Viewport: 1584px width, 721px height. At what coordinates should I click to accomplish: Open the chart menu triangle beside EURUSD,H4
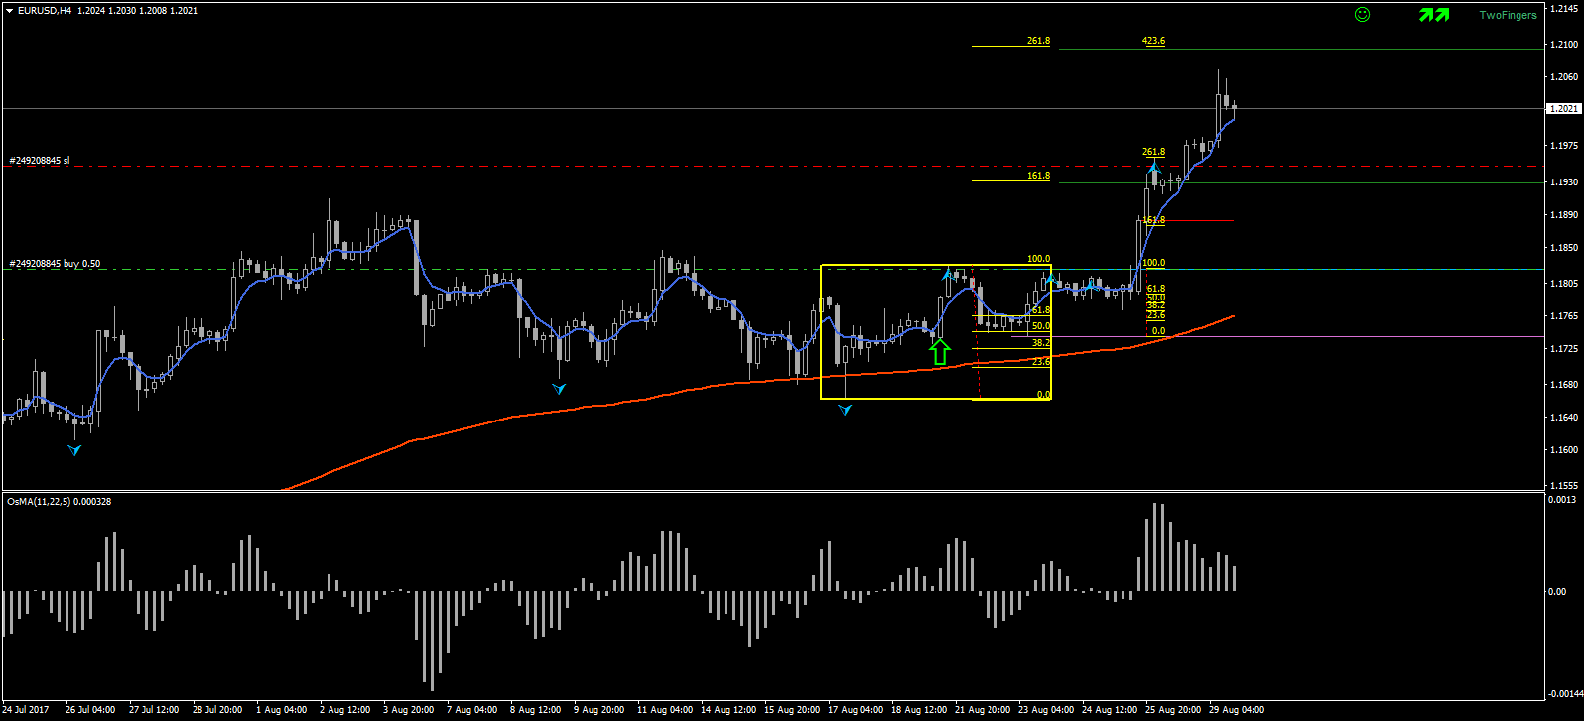[x=9, y=11]
